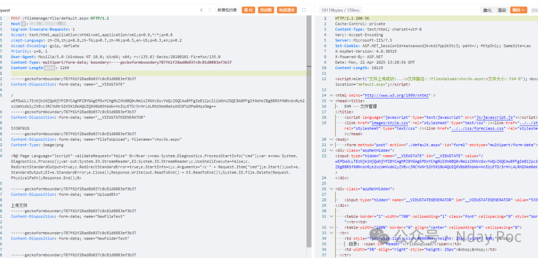Click the Content-Length: 10119 response header
Screen dimensions: 538x258
[358, 68]
